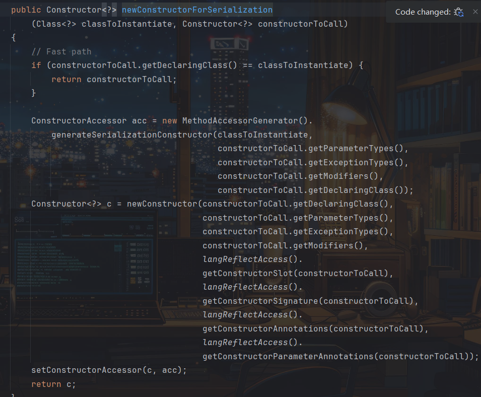Select the MethodAccessorGenerator class reference
481x397 pixels.
tap(241, 120)
